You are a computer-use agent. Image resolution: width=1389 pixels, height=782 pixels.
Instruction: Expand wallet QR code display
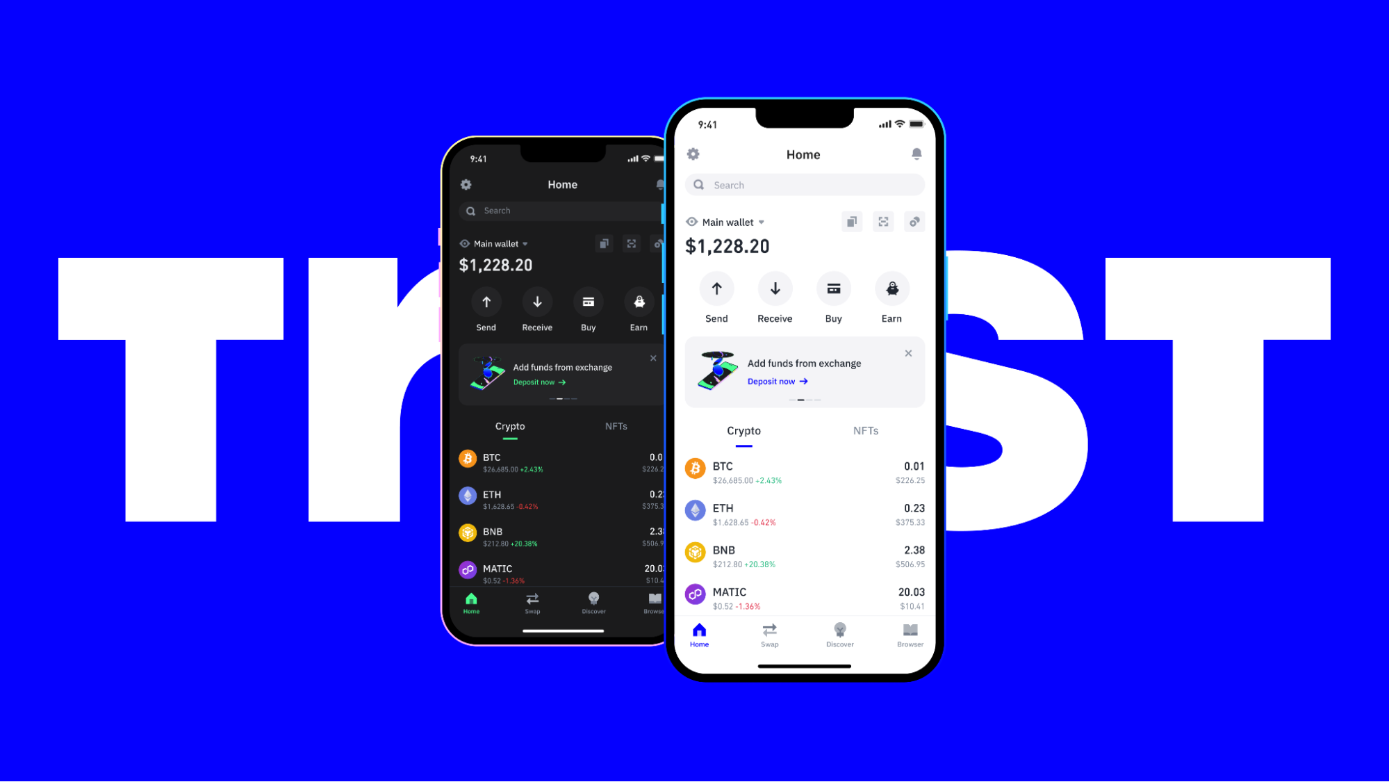[x=883, y=222]
